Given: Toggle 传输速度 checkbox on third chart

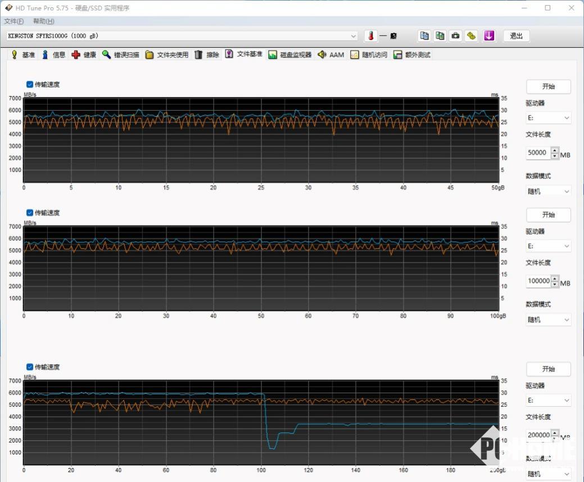Looking at the screenshot, I should point(30,367).
